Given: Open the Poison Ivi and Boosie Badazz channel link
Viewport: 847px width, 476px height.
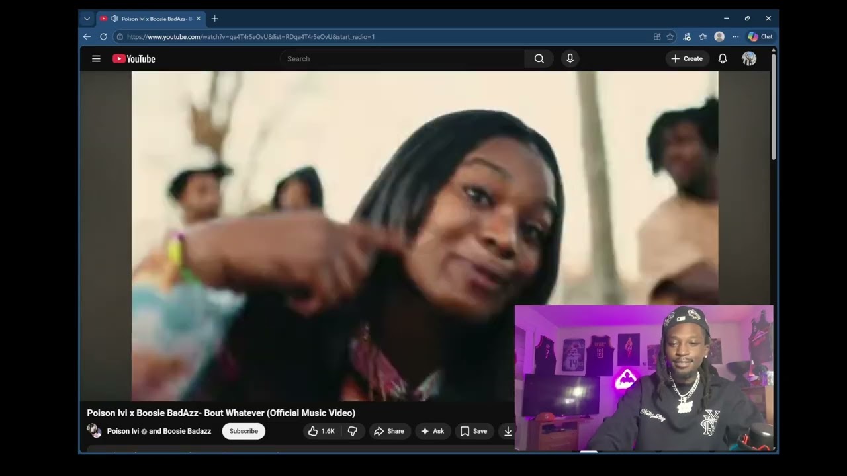Looking at the screenshot, I should click(x=159, y=431).
